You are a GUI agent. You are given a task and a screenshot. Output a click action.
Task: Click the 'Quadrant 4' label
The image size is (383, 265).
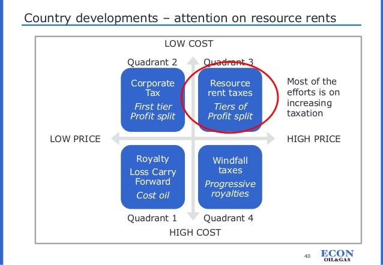pyautogui.click(x=229, y=218)
